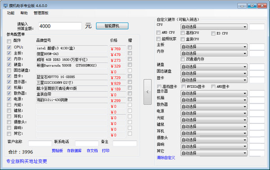Screen dimensions: 270x170
Task: Open the custom 音响 dropdown
Action: click(x=214, y=147)
